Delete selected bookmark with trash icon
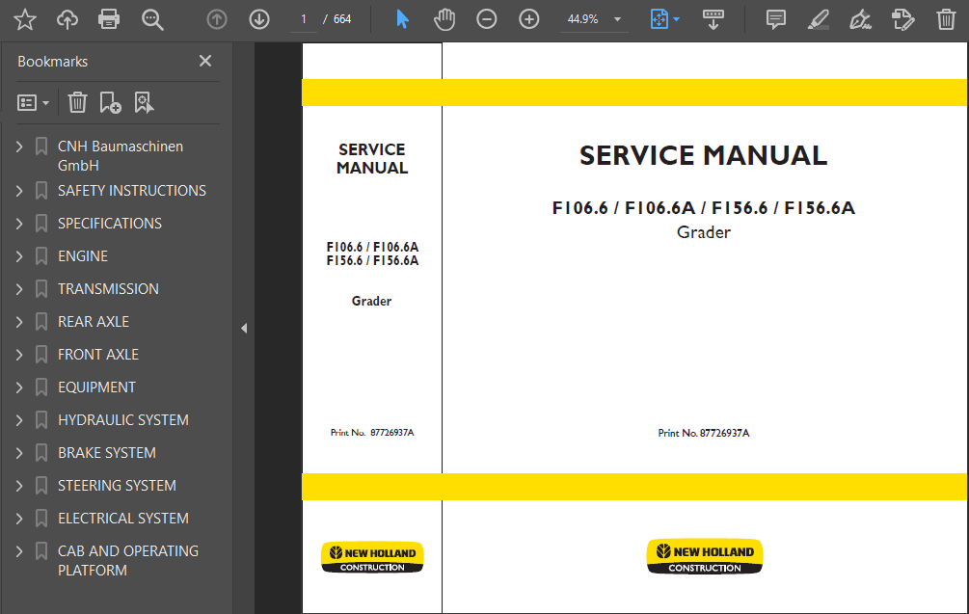 [x=77, y=102]
